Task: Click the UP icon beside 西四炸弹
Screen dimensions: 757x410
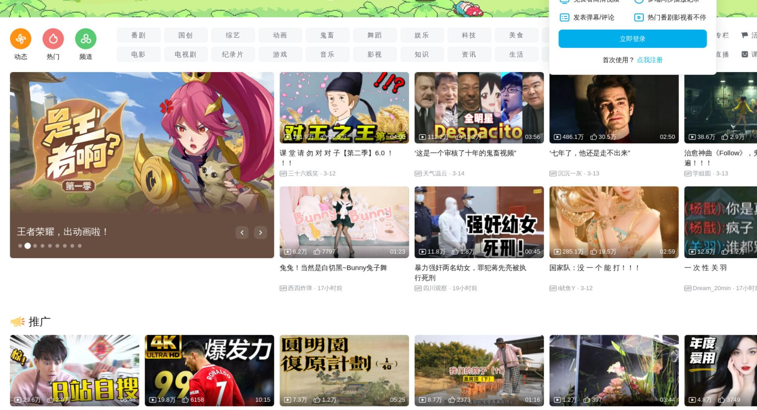Action: [283, 288]
